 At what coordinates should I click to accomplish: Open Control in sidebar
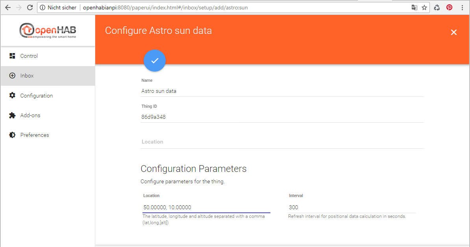coord(48,56)
